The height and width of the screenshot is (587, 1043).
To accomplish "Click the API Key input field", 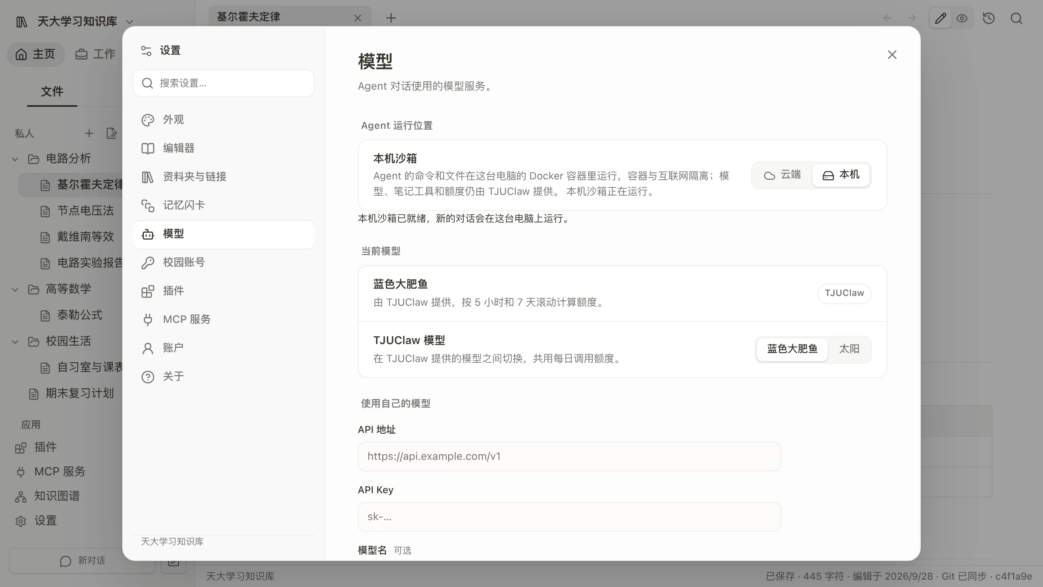I will [569, 517].
